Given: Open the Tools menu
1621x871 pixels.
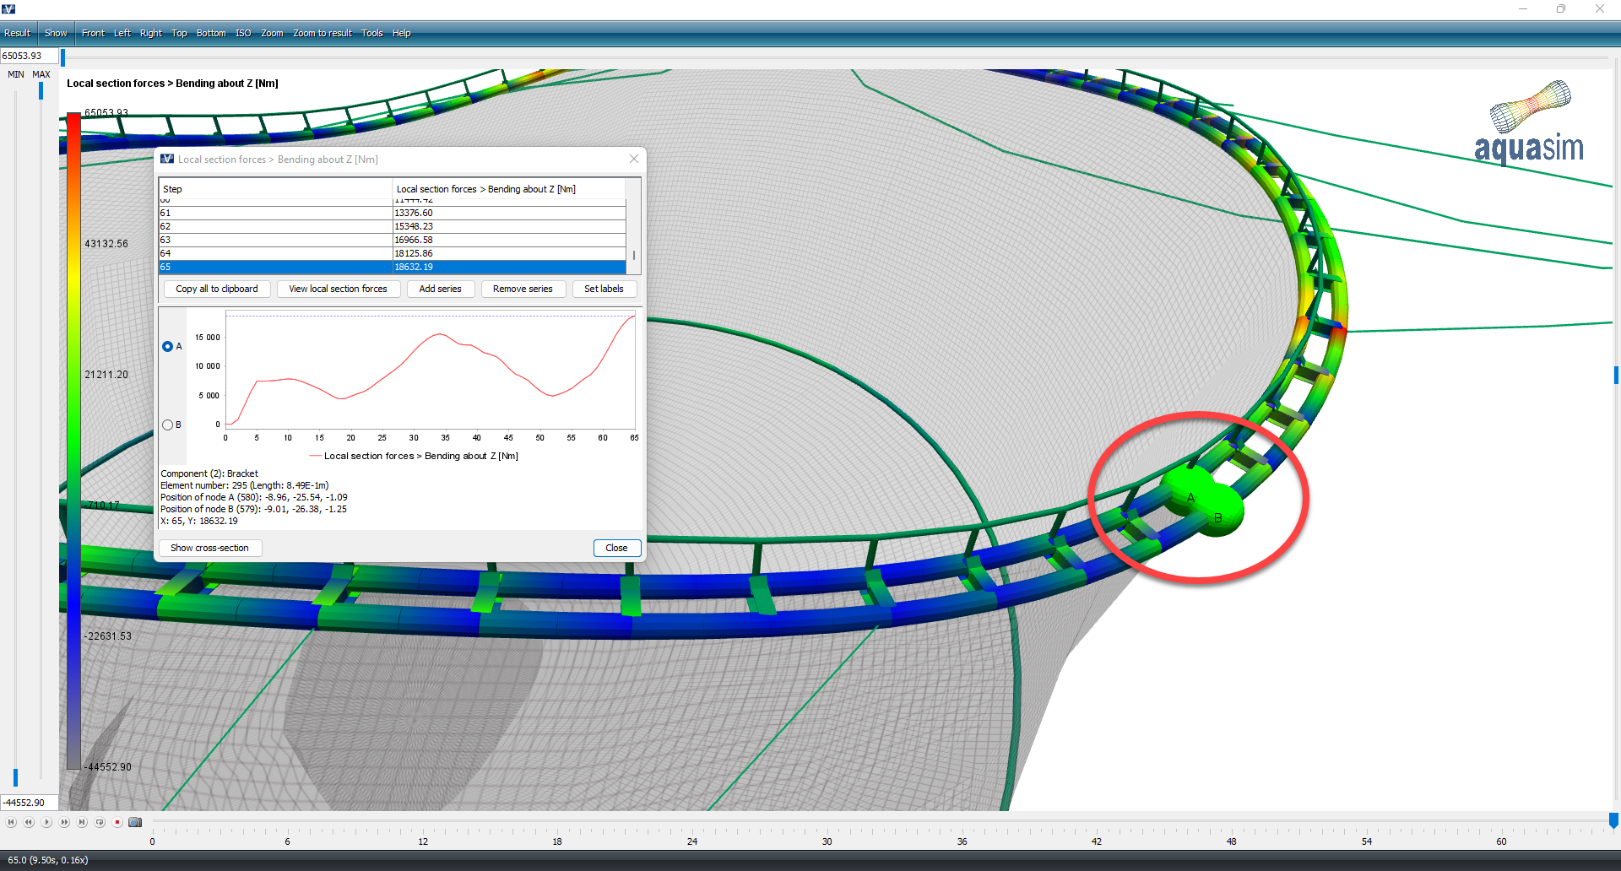Looking at the screenshot, I should coord(372,34).
